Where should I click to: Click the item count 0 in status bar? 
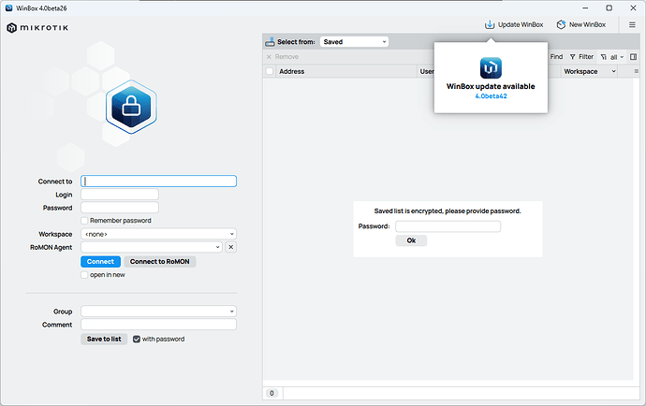pos(272,393)
